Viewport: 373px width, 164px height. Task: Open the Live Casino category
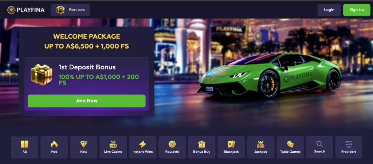point(113,147)
